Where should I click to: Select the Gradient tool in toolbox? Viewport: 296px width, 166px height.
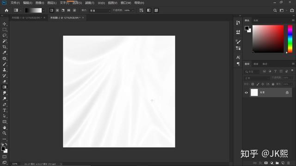[4, 87]
